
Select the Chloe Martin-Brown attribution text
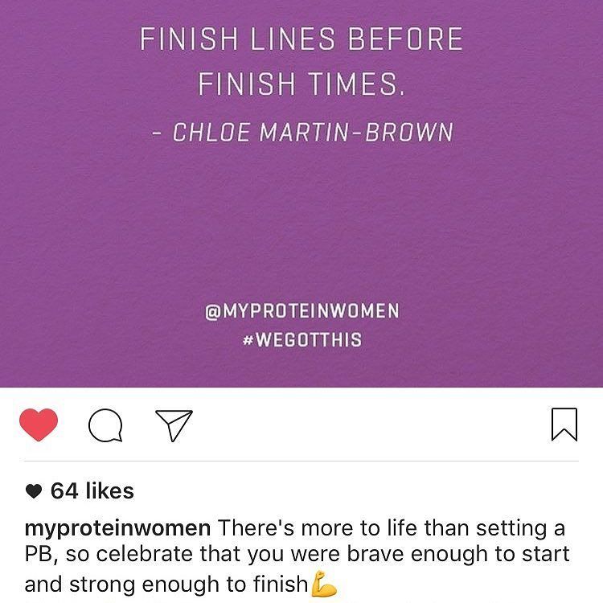(x=302, y=133)
